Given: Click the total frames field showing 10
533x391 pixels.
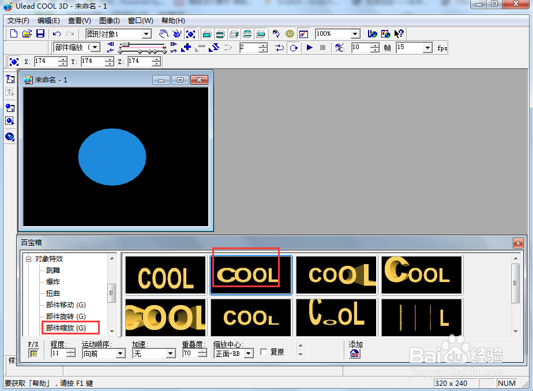Looking at the screenshot, I should 361,47.
